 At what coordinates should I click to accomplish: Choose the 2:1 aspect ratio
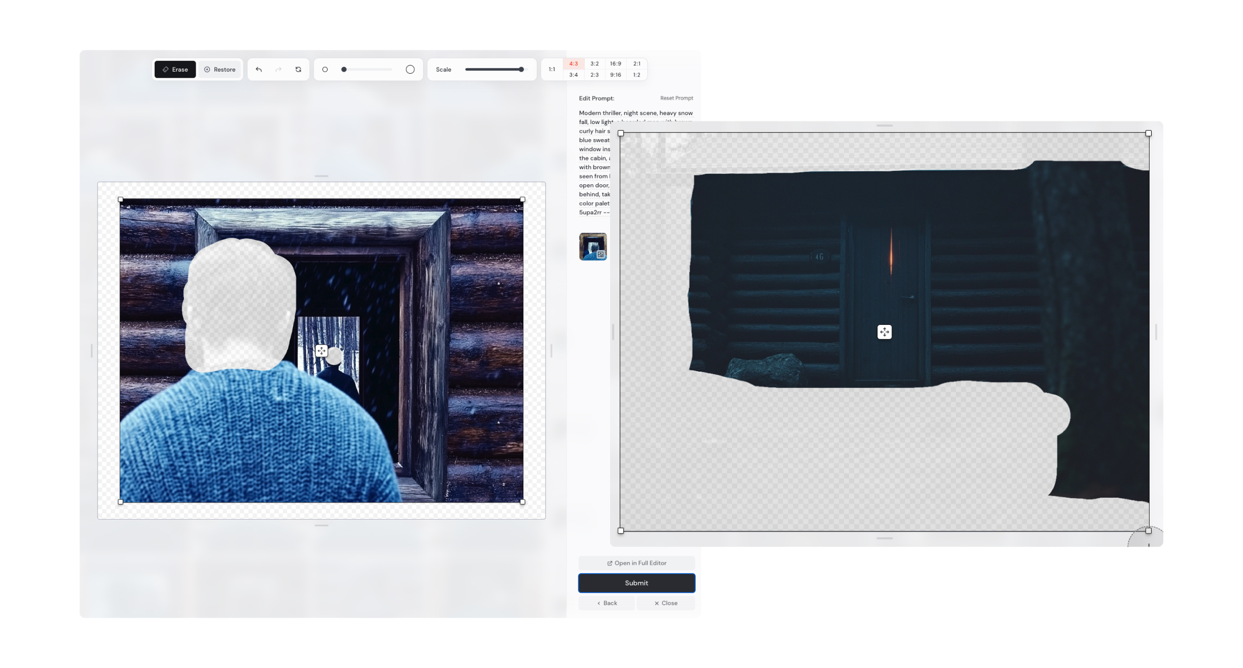(637, 63)
